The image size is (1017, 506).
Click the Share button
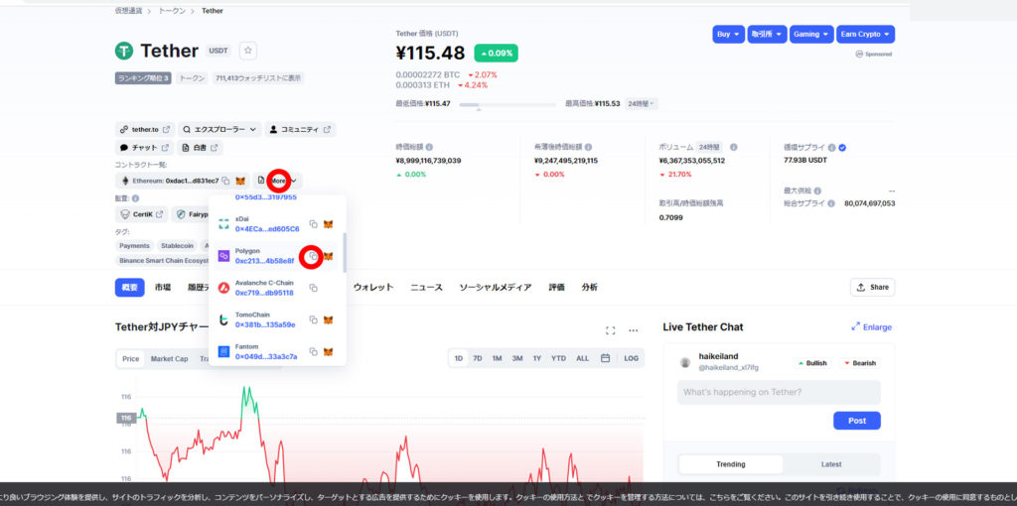pos(872,287)
